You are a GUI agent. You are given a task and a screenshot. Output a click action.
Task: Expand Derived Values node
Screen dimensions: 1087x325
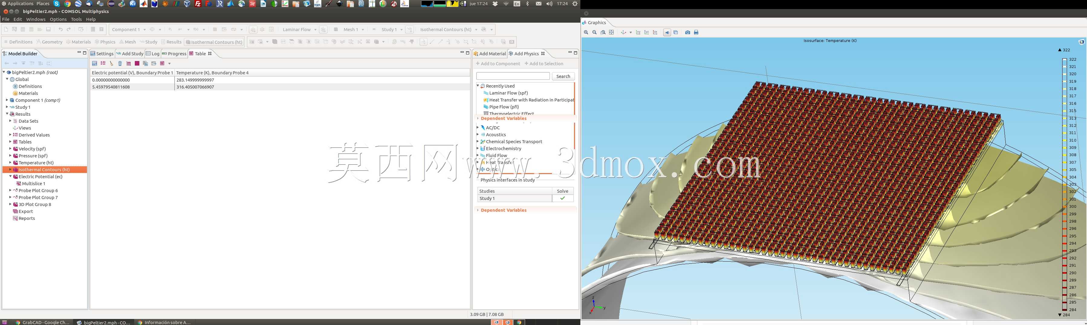[x=10, y=135]
